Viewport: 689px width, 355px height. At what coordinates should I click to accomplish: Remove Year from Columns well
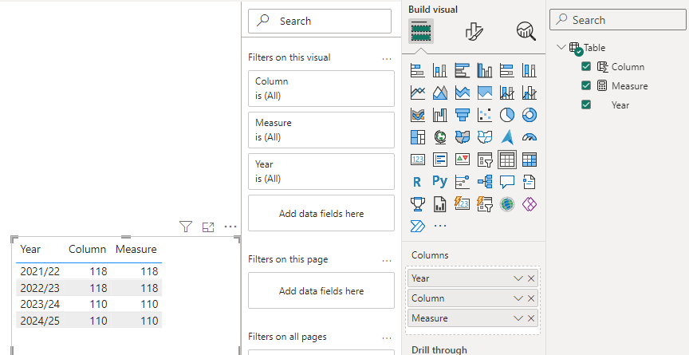point(531,278)
